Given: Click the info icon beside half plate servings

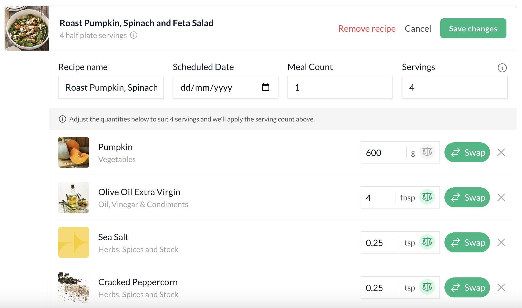Looking at the screenshot, I should pyautogui.click(x=134, y=35).
